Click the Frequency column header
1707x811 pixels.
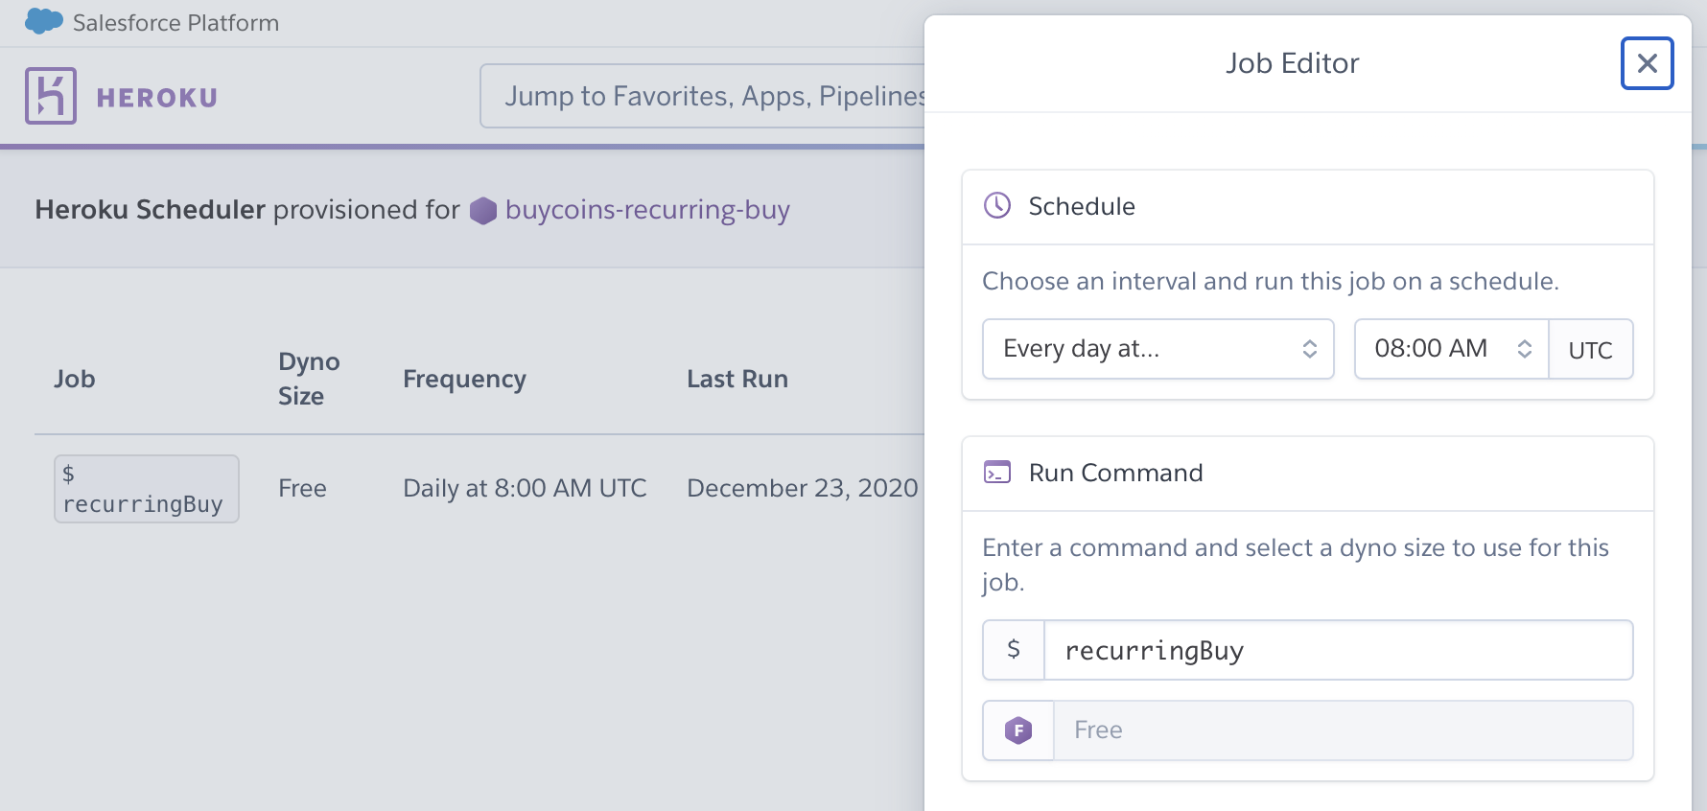(464, 379)
